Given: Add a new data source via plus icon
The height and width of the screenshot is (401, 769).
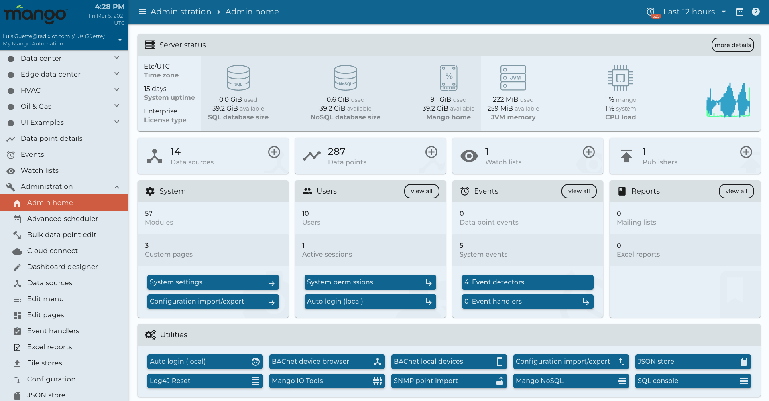Looking at the screenshot, I should pyautogui.click(x=274, y=152).
